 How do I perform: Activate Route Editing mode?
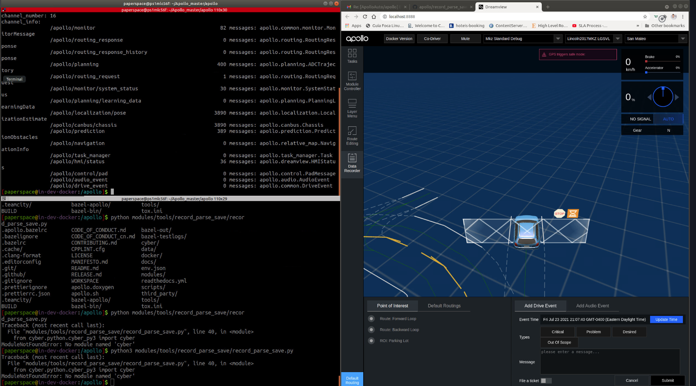[352, 136]
